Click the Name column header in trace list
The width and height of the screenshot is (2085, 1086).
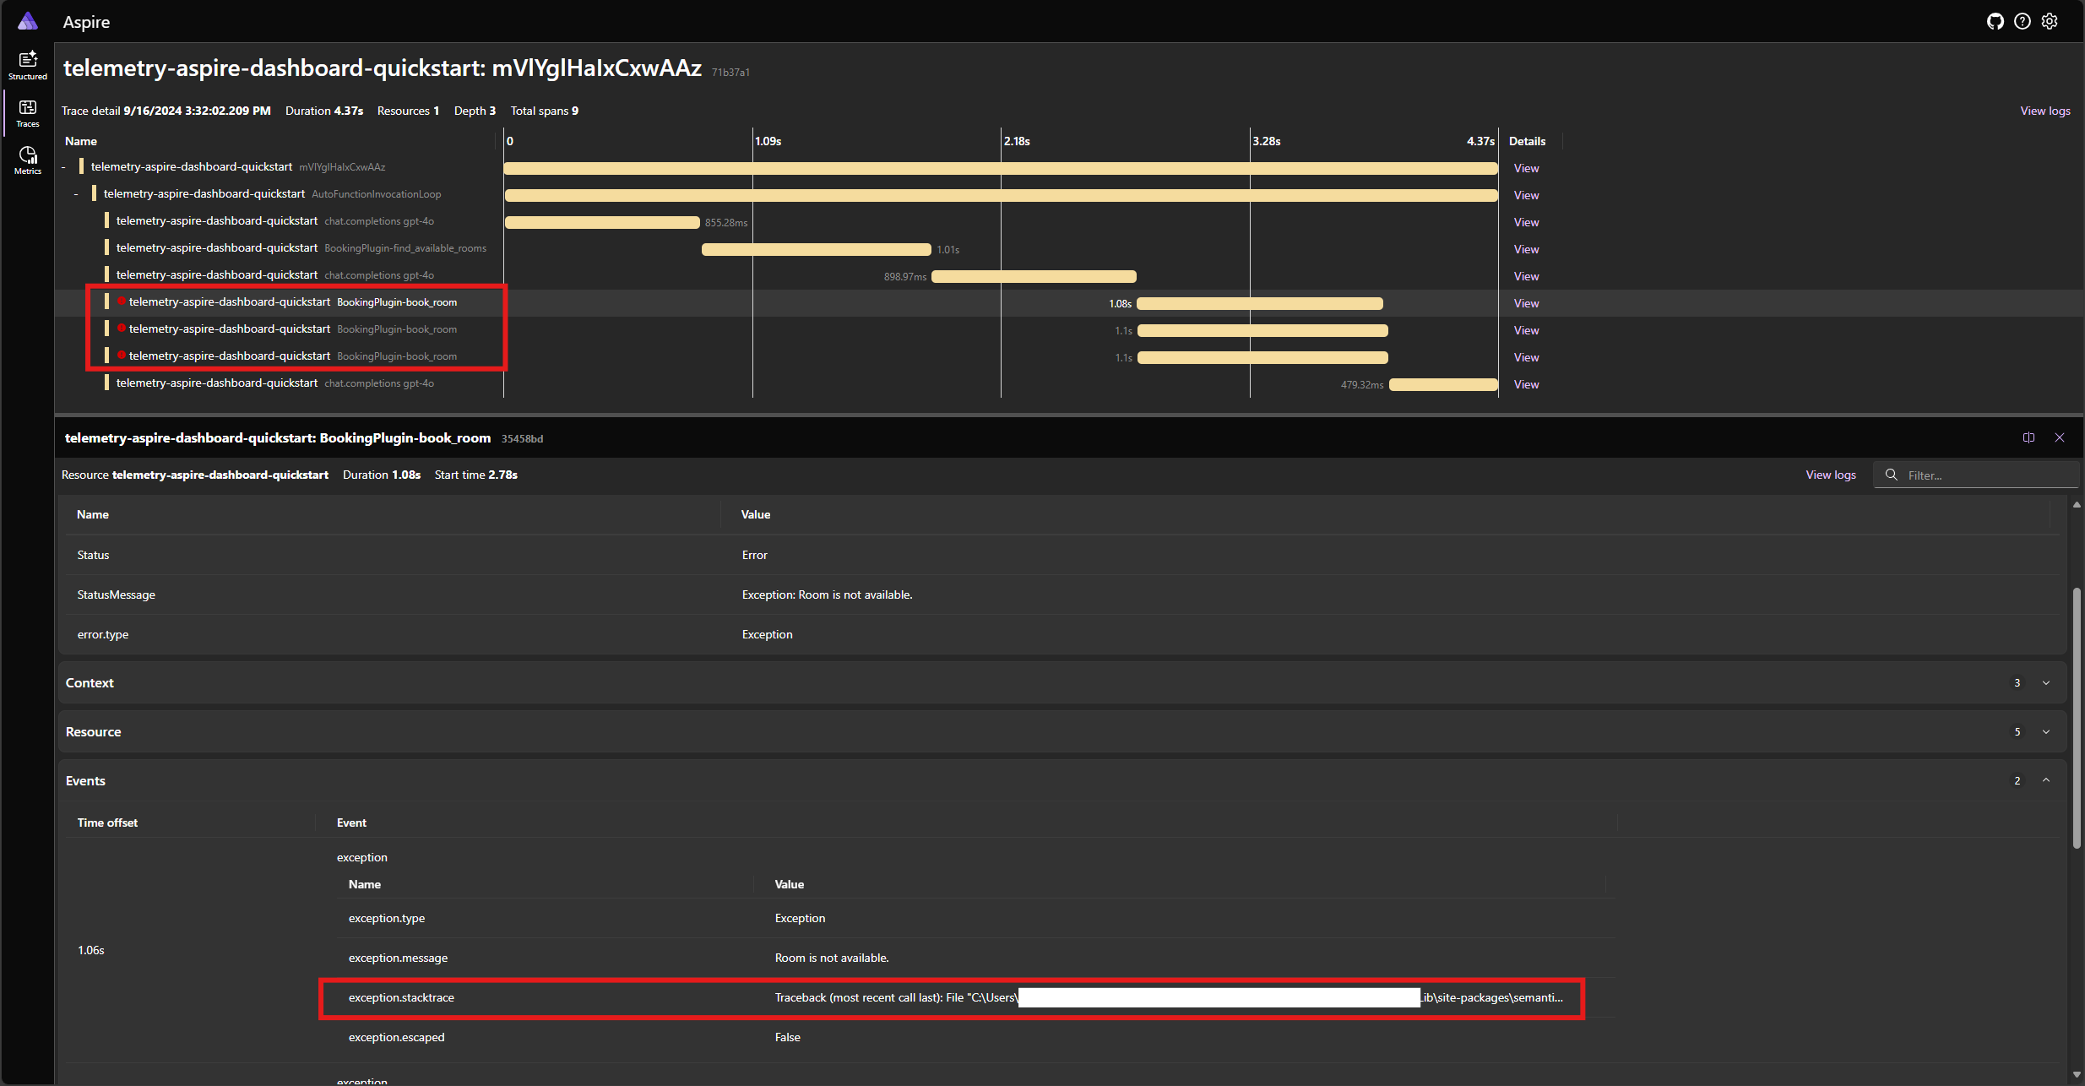coord(81,141)
